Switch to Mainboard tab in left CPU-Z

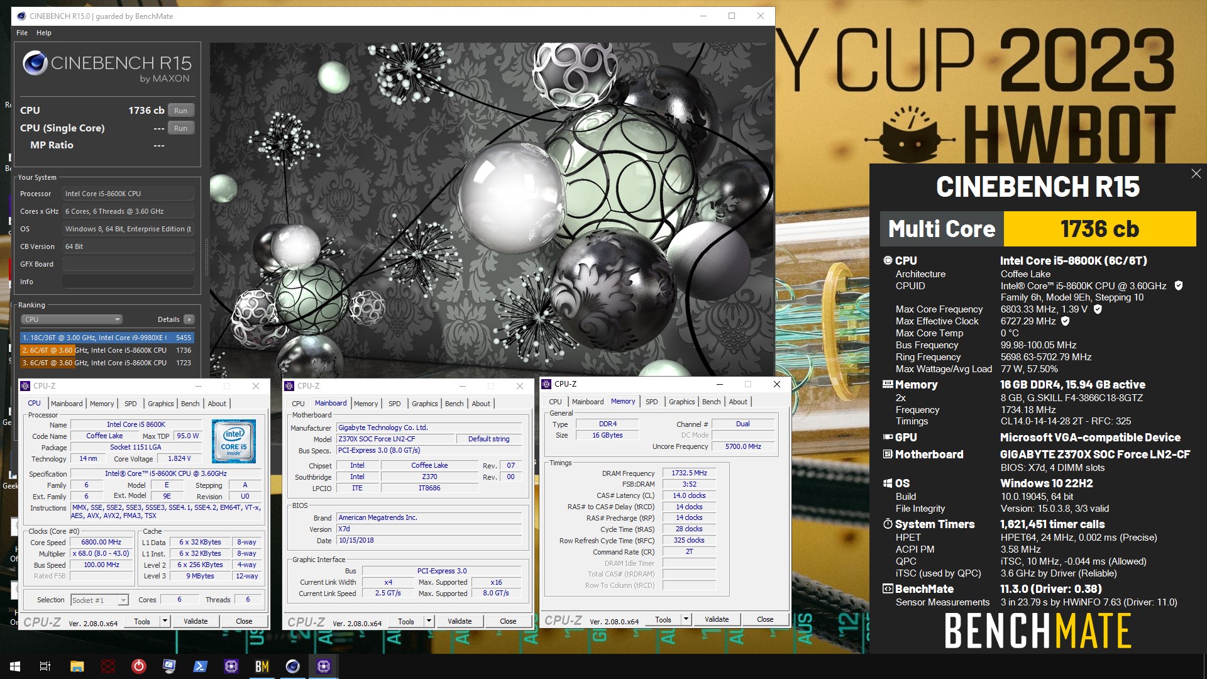click(x=67, y=404)
